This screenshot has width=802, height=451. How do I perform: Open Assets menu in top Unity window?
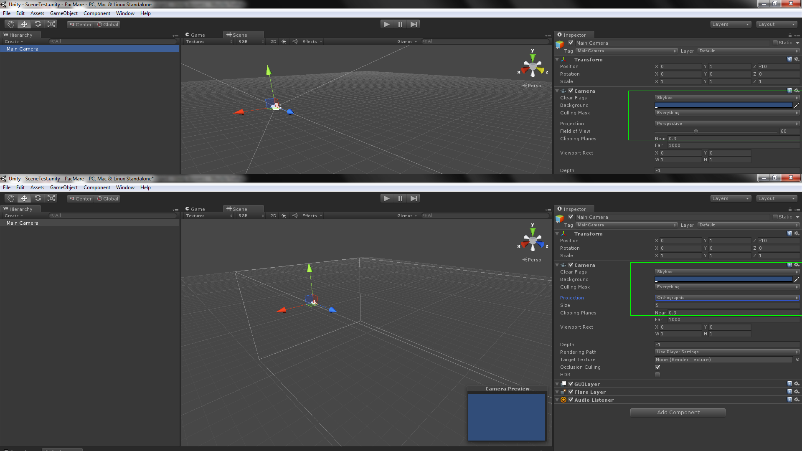pos(37,13)
